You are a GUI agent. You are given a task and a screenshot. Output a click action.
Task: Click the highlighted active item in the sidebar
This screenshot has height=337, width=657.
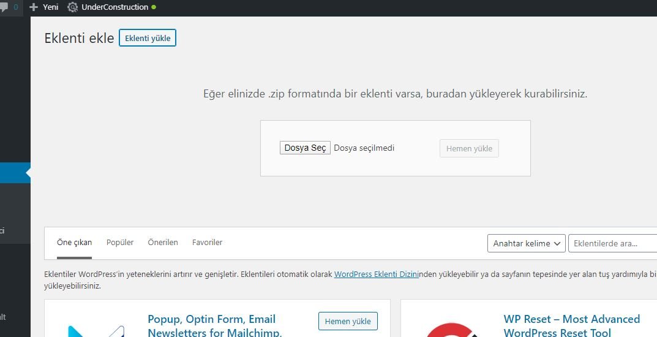coord(15,173)
